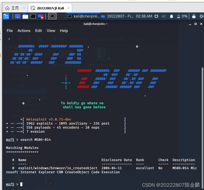
Task: Maximize the kali@chenjinlin terminal window
Action: (196, 24)
